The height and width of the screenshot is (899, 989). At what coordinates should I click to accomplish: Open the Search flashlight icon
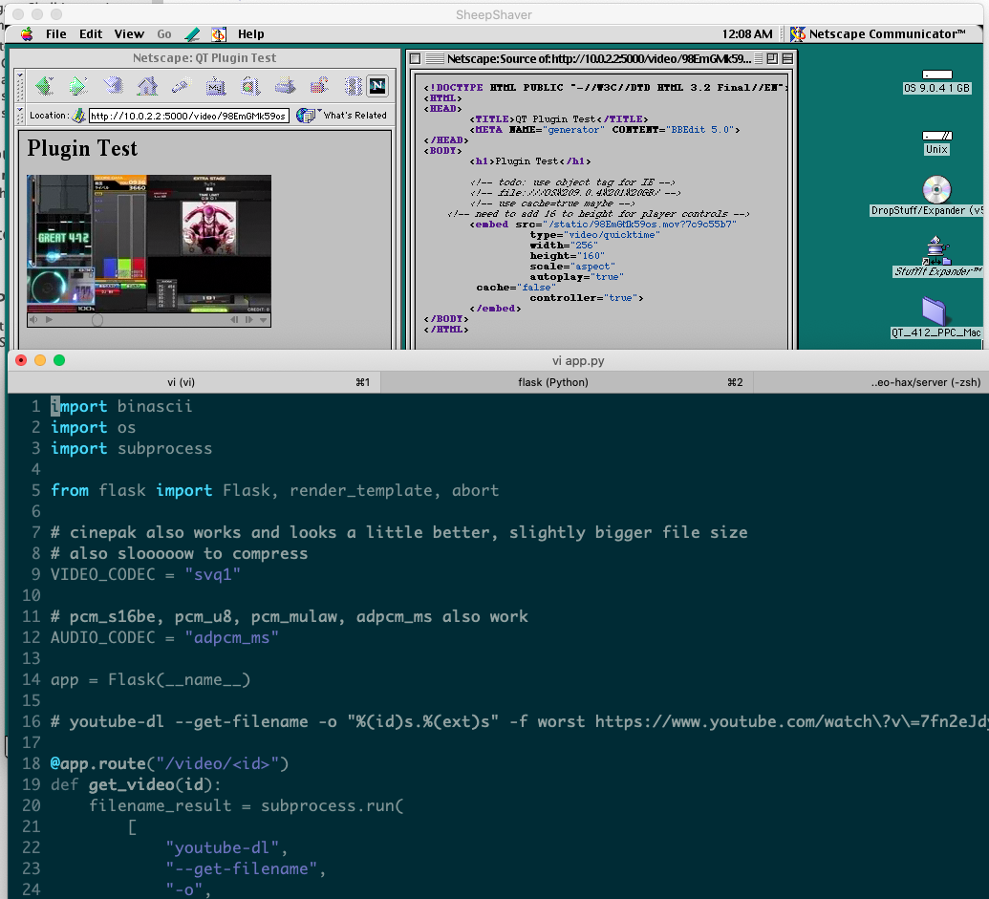coord(181,86)
